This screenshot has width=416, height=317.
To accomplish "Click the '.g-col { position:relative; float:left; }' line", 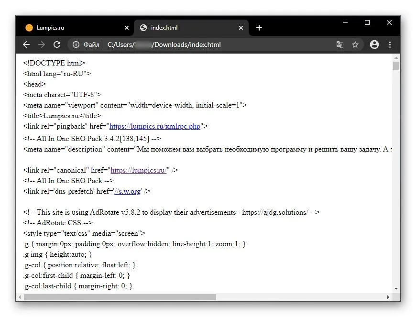I will (79, 265).
